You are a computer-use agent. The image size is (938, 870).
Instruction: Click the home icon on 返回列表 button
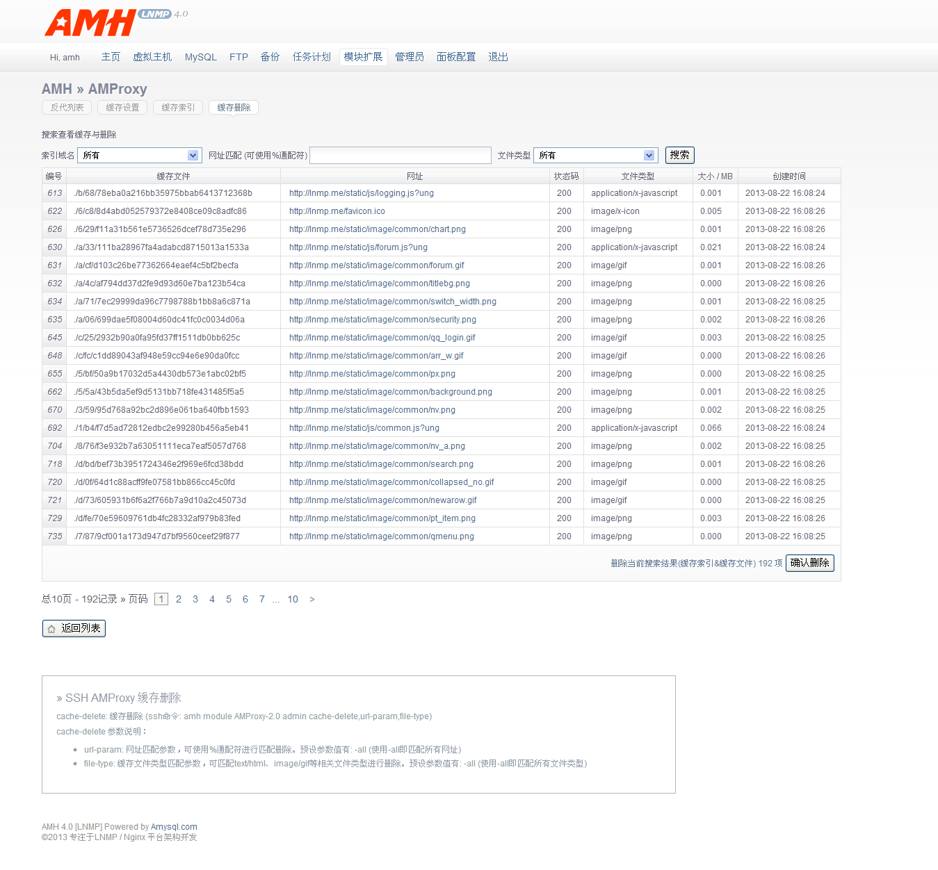(51, 629)
